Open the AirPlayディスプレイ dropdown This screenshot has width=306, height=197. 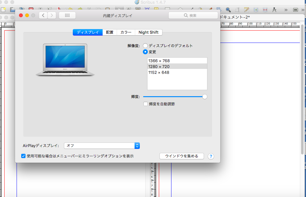click(102, 146)
